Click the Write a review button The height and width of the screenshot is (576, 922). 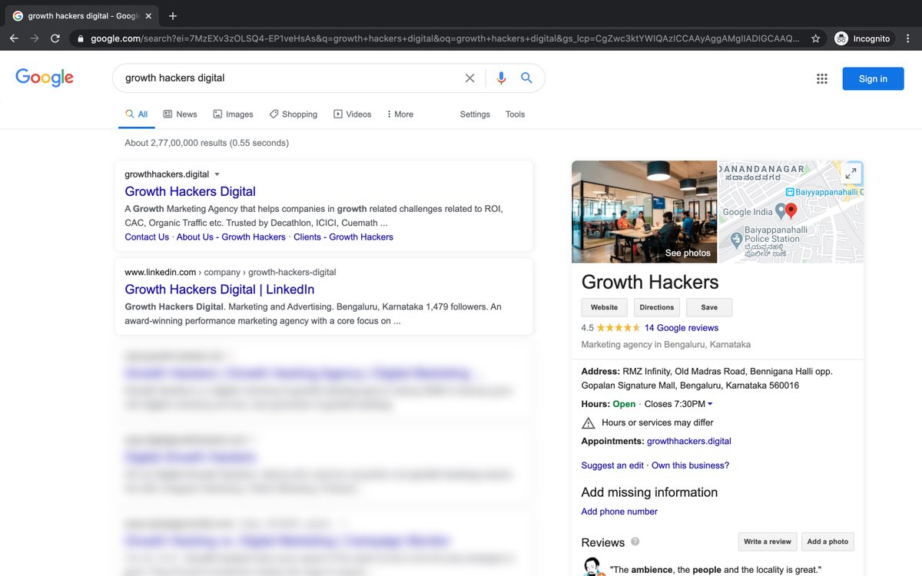[x=768, y=541]
